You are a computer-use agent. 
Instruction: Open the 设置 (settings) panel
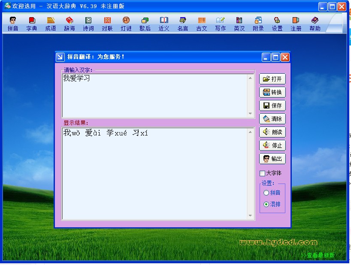(277, 24)
